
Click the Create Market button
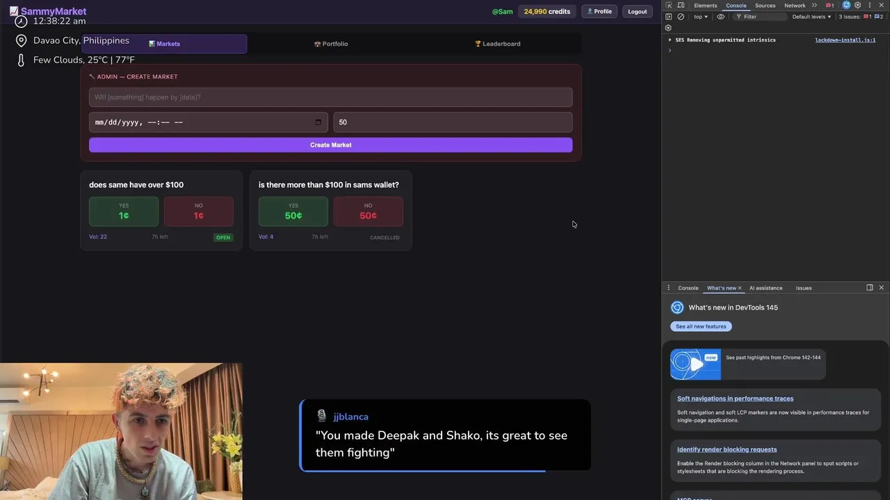(x=331, y=145)
